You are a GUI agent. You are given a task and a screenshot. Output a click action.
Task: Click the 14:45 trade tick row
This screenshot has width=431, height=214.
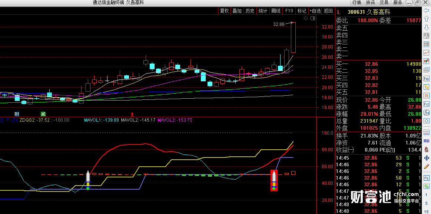pyautogui.click(x=378, y=158)
